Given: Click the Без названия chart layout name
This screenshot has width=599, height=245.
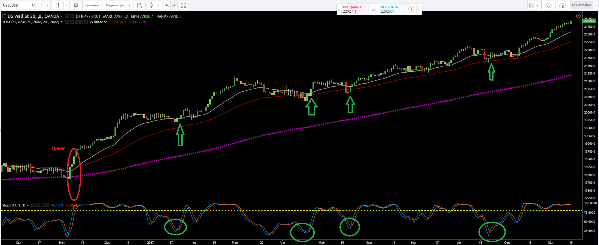Looking at the screenshot, I should [x=581, y=5].
